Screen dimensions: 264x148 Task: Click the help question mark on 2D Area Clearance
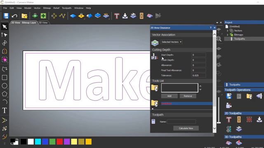[210, 28]
